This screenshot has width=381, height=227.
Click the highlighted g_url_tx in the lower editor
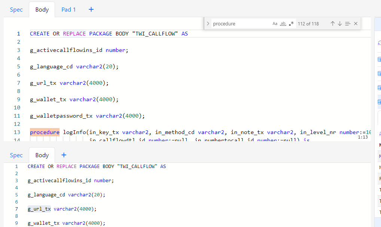(x=39, y=209)
